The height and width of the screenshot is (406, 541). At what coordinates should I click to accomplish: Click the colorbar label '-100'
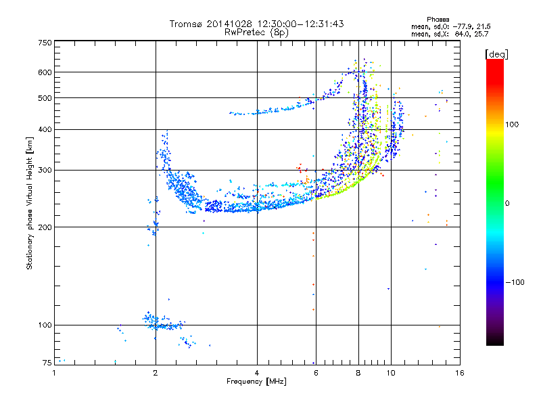pyautogui.click(x=515, y=282)
